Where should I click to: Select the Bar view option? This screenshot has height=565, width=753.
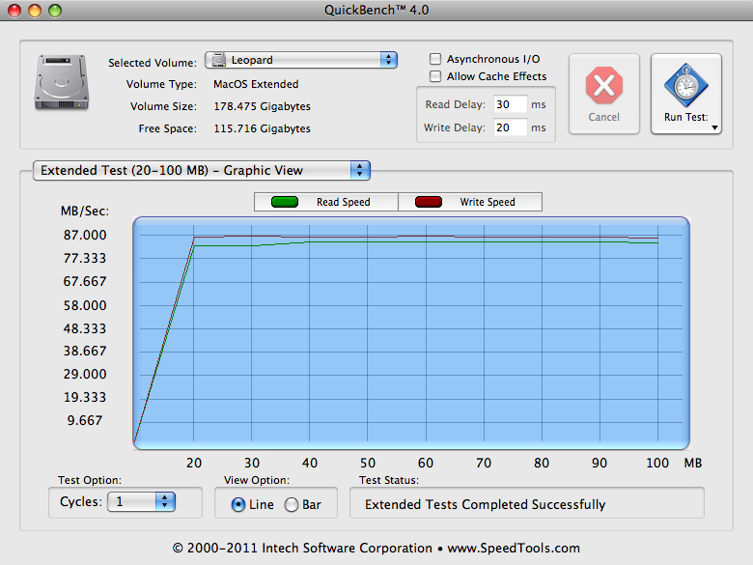point(292,505)
